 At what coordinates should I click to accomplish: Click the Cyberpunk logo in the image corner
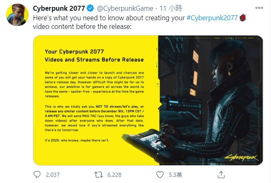(x=241, y=157)
